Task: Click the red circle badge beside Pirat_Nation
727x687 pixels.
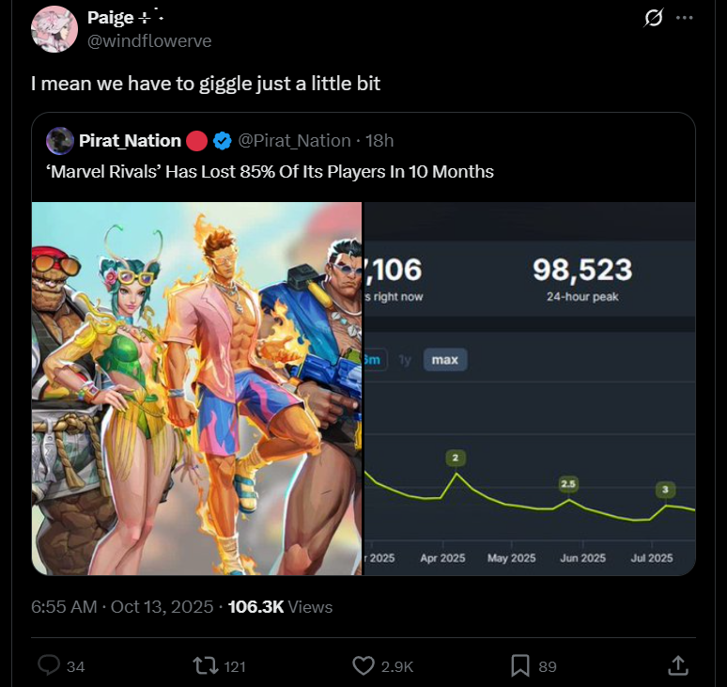Action: [196, 141]
